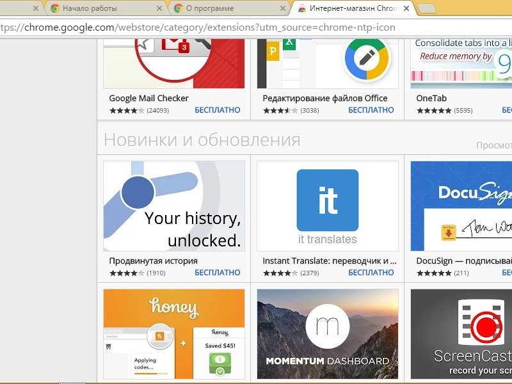512x384 pixels.
Task: Click the star rating of OneTab
Action: pyautogui.click(x=434, y=110)
